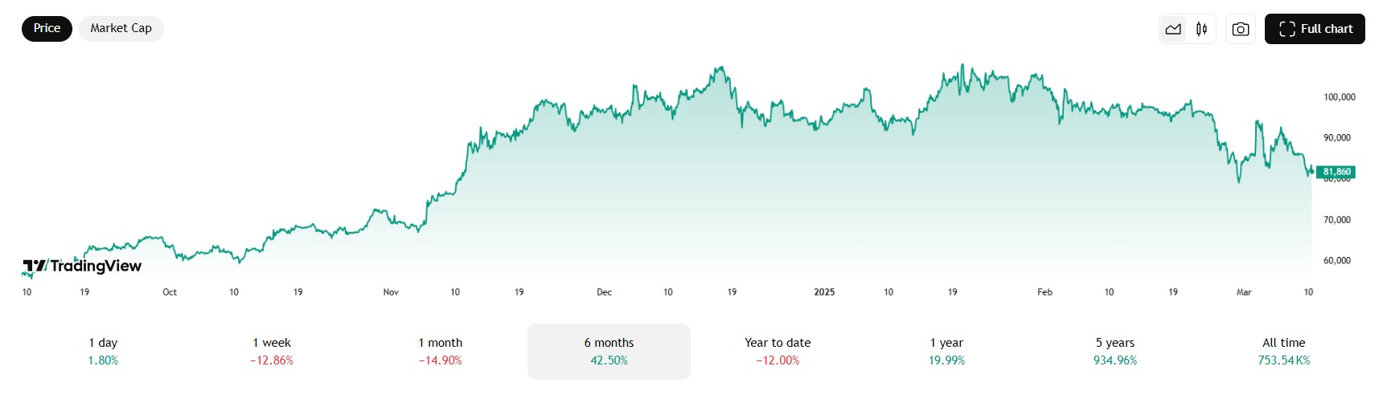The height and width of the screenshot is (403, 1387).
Task: Show the 5 years performance
Action: [x=1115, y=352]
